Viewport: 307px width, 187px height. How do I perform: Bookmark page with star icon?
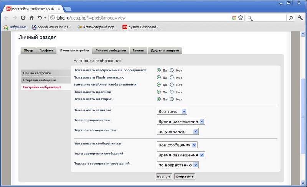(241, 18)
